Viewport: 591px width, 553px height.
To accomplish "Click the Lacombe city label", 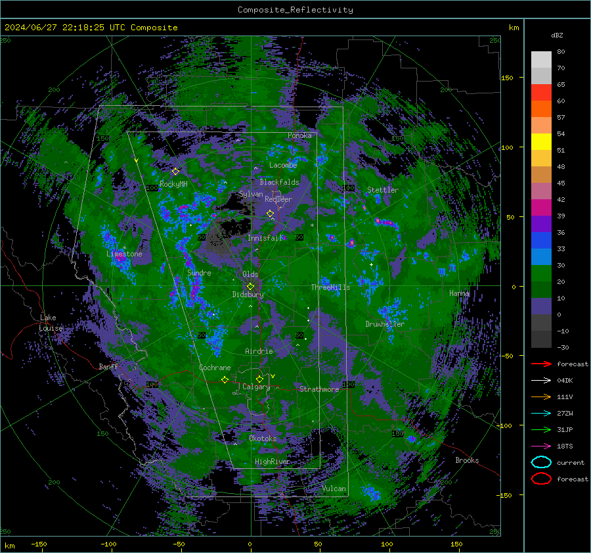I will coord(283,165).
